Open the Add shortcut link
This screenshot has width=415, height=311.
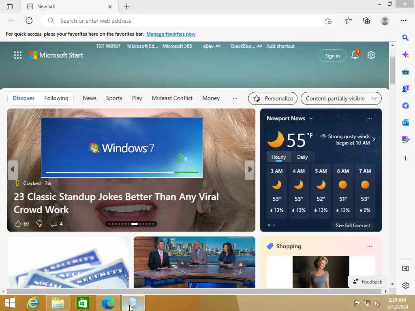(280, 46)
